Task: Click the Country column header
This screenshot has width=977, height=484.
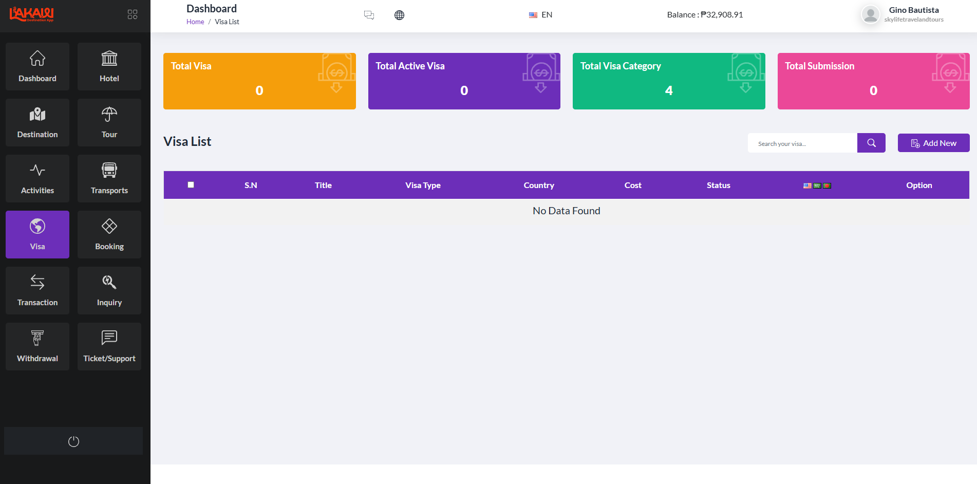Action: (x=539, y=185)
